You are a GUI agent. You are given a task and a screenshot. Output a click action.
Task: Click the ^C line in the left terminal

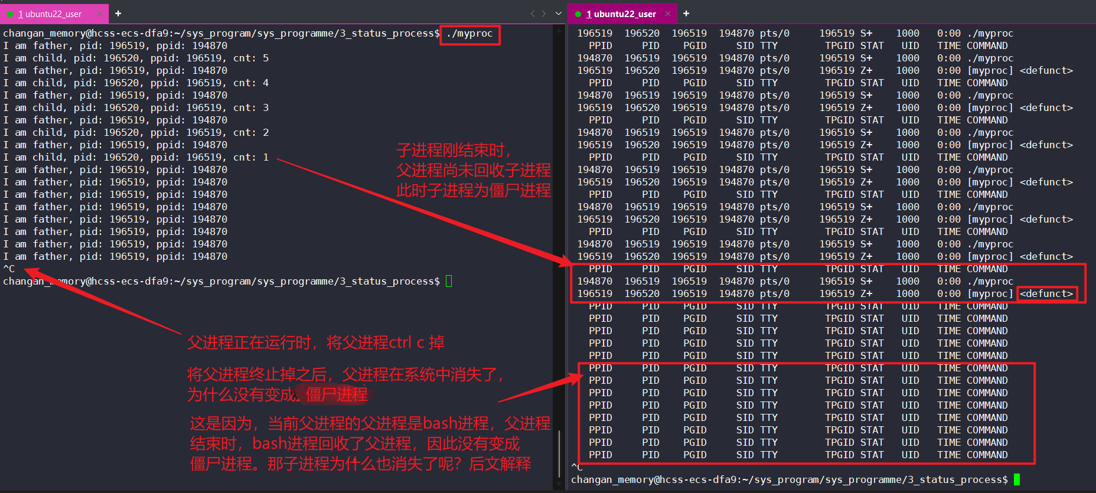point(9,269)
